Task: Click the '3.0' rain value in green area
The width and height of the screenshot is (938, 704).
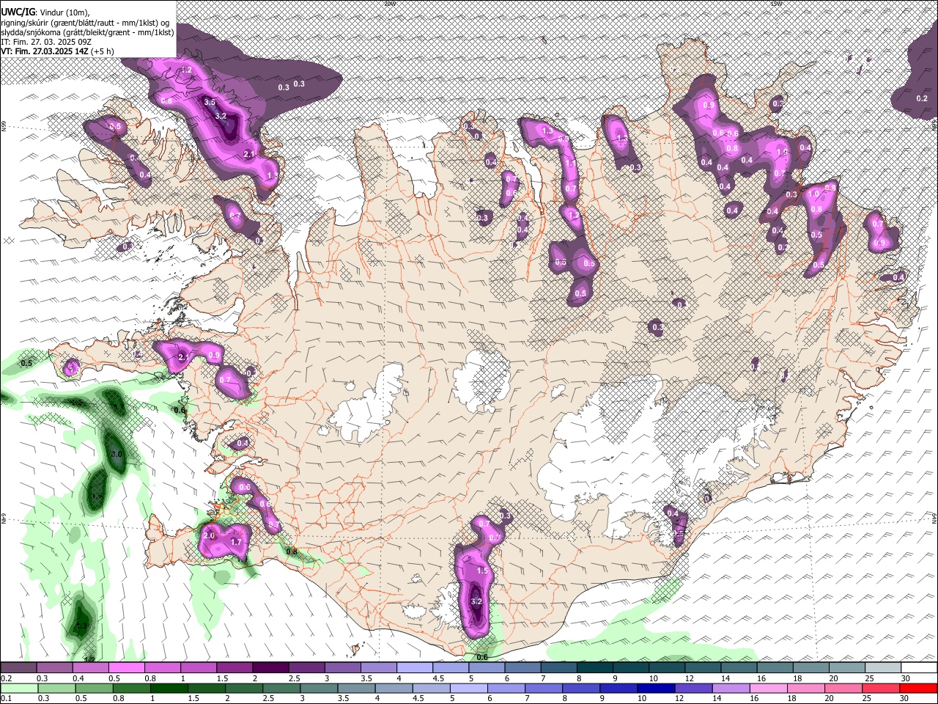Action: (x=117, y=455)
